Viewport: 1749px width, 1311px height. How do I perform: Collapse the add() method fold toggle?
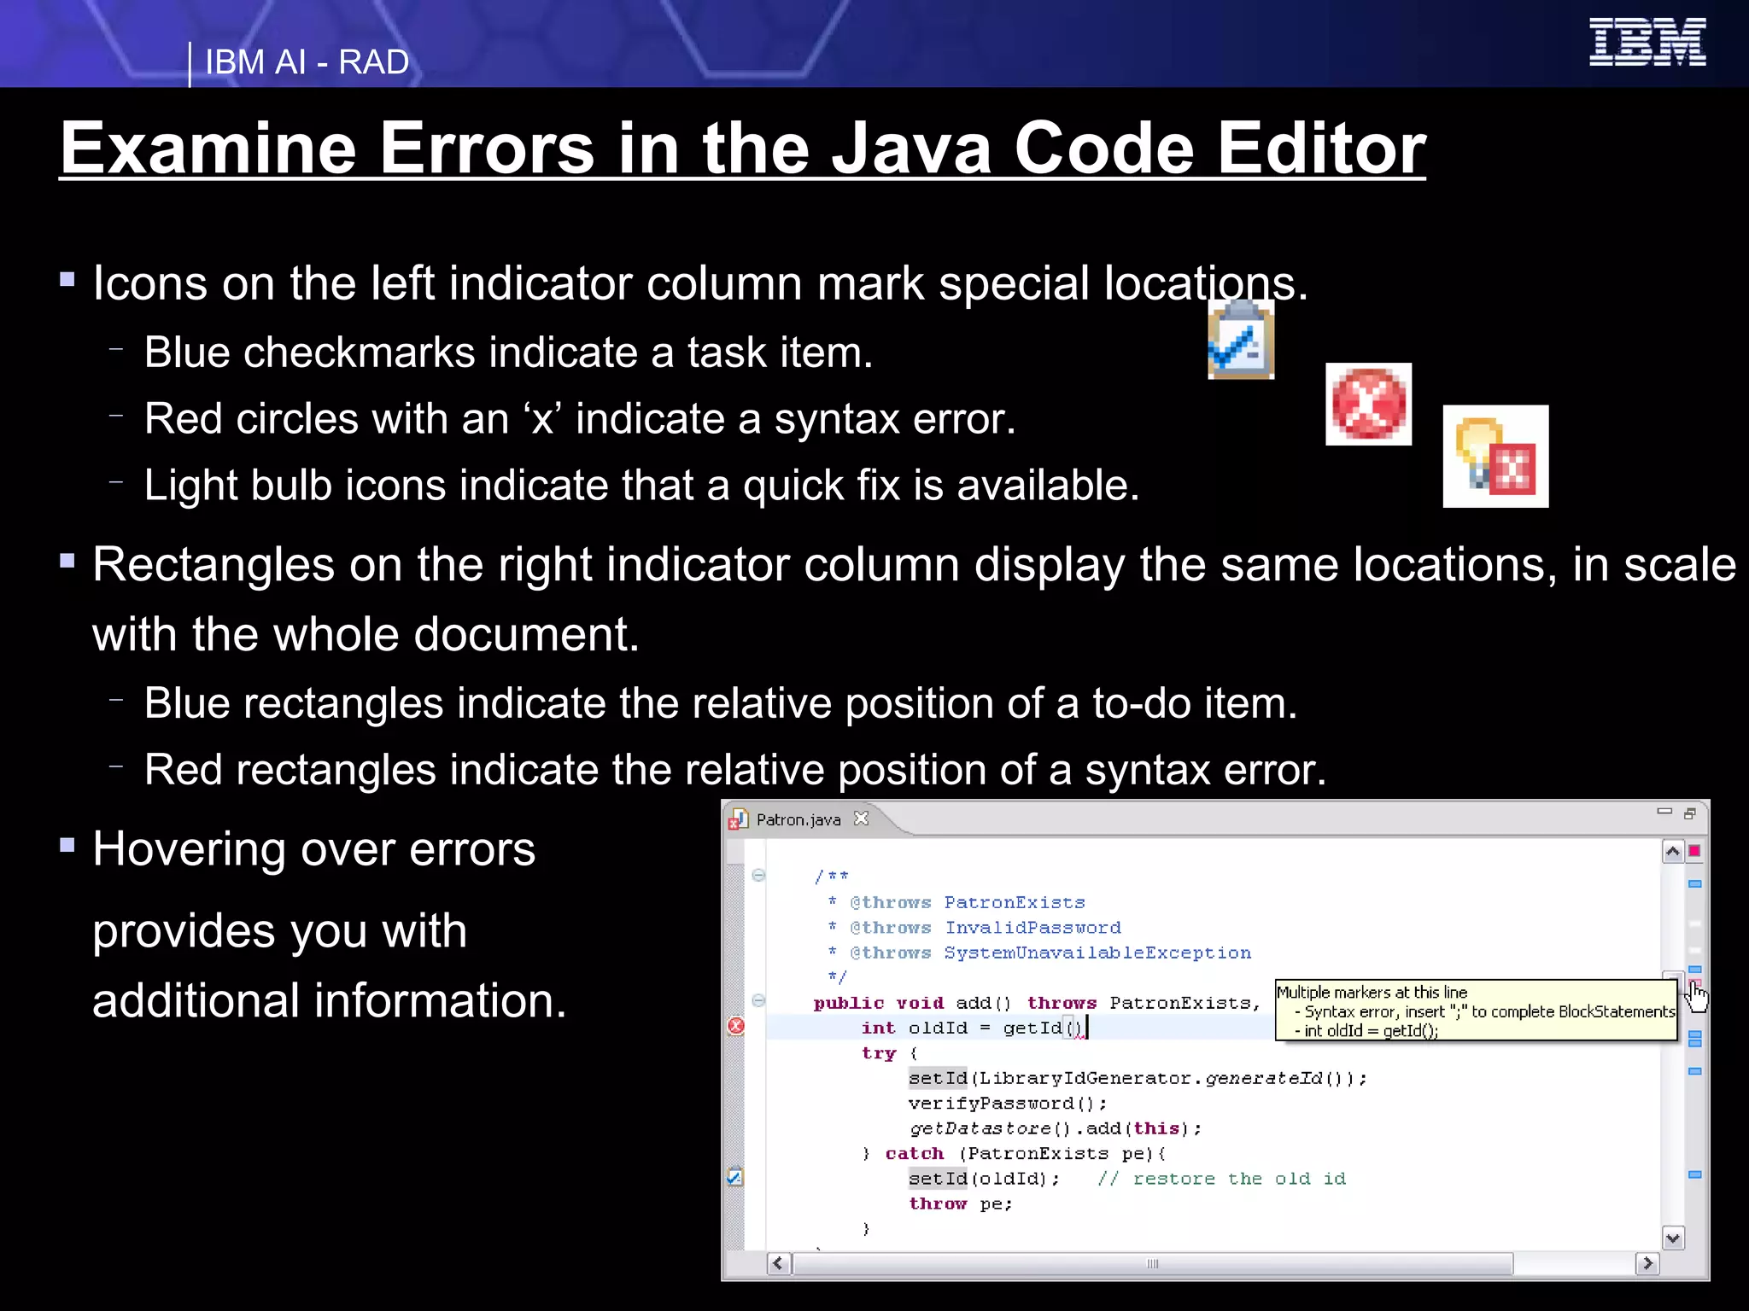pyautogui.click(x=758, y=1000)
